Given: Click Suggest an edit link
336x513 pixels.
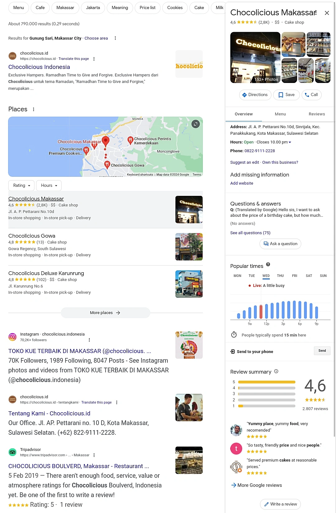Looking at the screenshot, I should (x=245, y=162).
